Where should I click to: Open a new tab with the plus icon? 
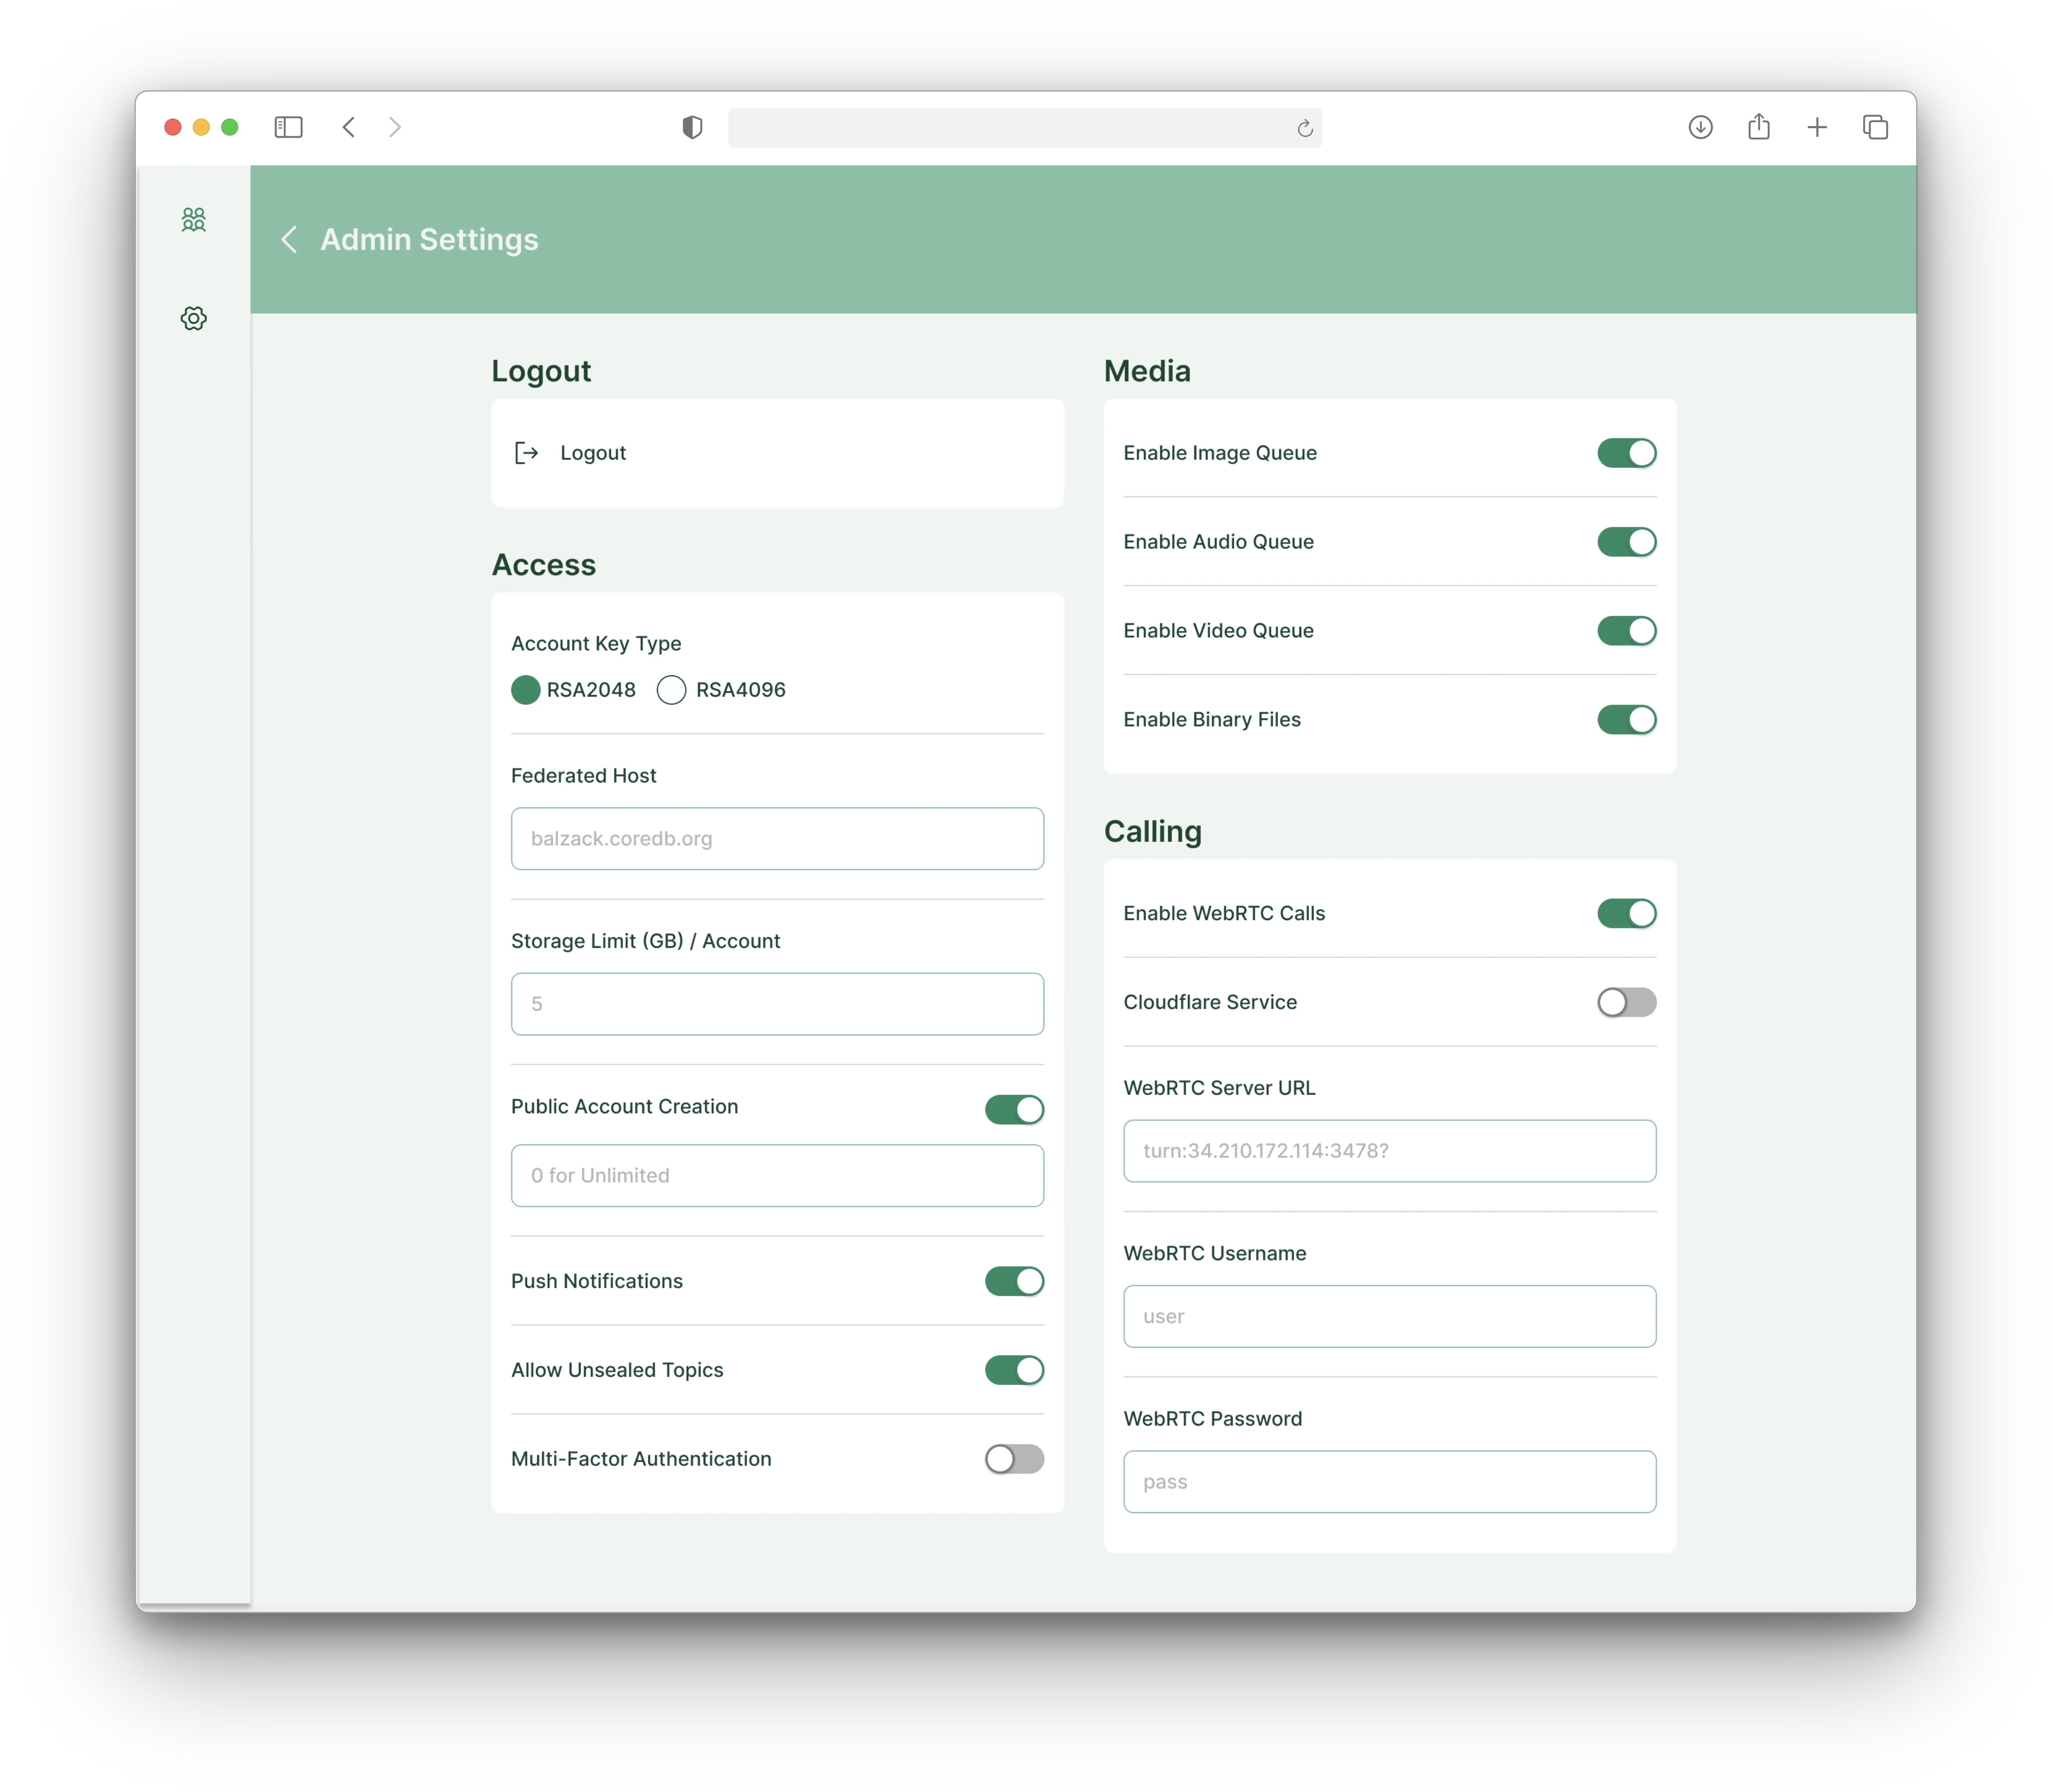click(x=1817, y=127)
